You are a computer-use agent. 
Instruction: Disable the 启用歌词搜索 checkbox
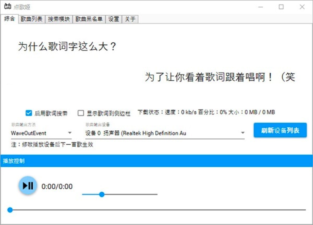pos(29,113)
